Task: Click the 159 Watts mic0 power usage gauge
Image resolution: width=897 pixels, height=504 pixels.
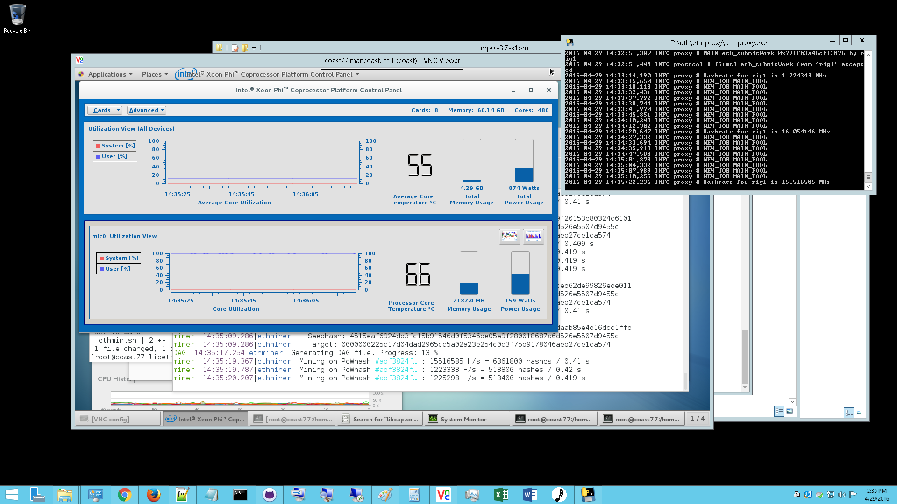Action: pyautogui.click(x=520, y=273)
